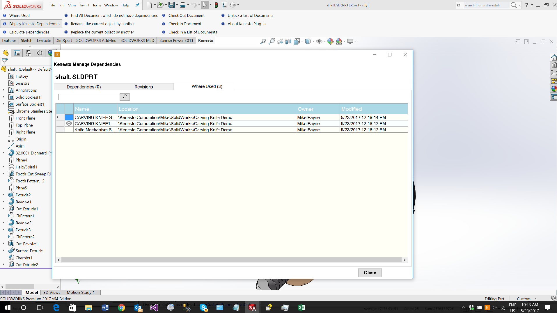This screenshot has height=313, width=557.
Task: Open File Explorer folder icon in task pane
Action: pos(554,73)
